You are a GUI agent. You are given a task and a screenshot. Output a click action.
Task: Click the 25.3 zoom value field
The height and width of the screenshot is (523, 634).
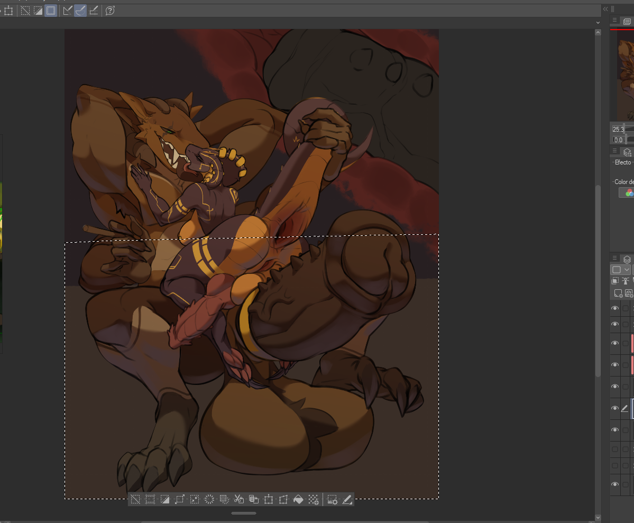(x=618, y=129)
